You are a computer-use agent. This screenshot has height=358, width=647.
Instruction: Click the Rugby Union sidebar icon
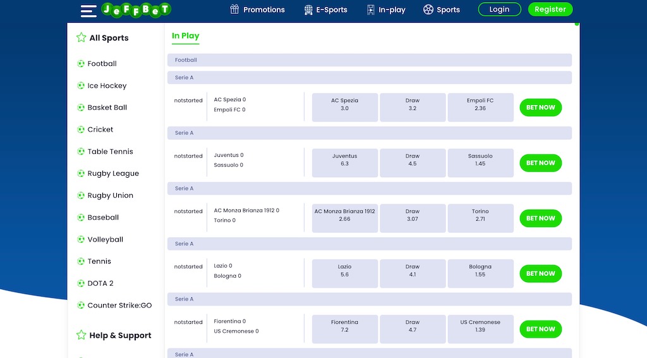[x=81, y=195]
